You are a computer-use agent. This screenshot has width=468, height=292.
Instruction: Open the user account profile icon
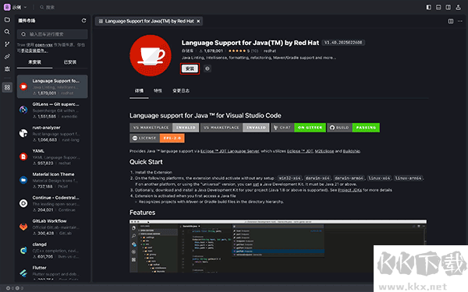pos(458,7)
